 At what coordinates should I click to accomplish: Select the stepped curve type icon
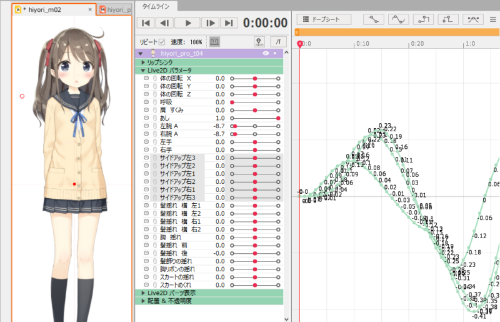coord(423,19)
